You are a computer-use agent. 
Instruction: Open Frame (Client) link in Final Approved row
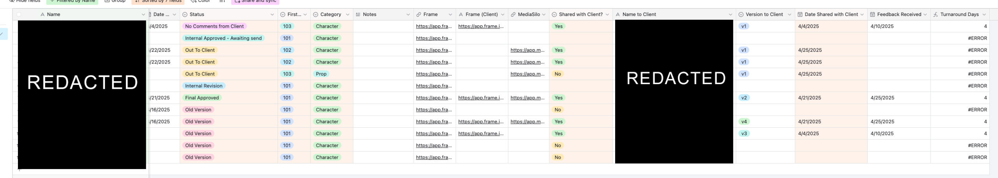[x=481, y=98]
